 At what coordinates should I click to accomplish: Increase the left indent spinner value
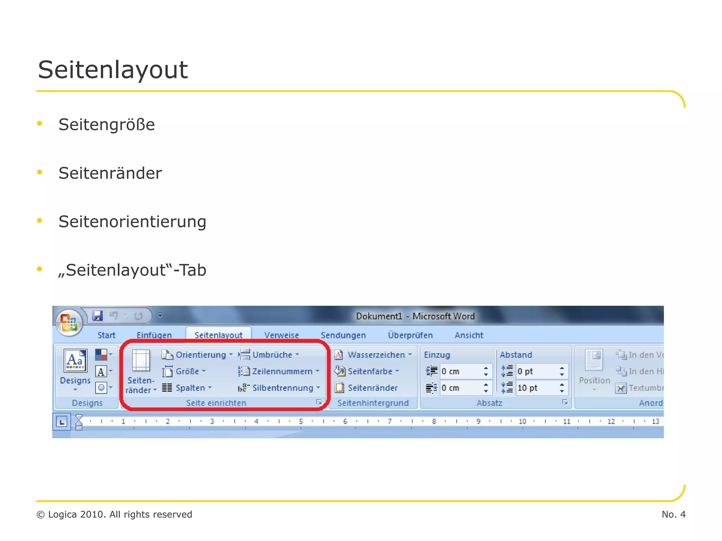[x=486, y=368]
